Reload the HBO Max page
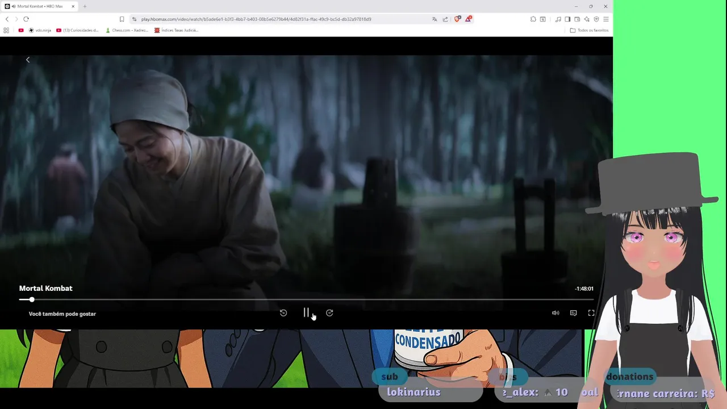Image resolution: width=727 pixels, height=409 pixels. click(x=26, y=19)
